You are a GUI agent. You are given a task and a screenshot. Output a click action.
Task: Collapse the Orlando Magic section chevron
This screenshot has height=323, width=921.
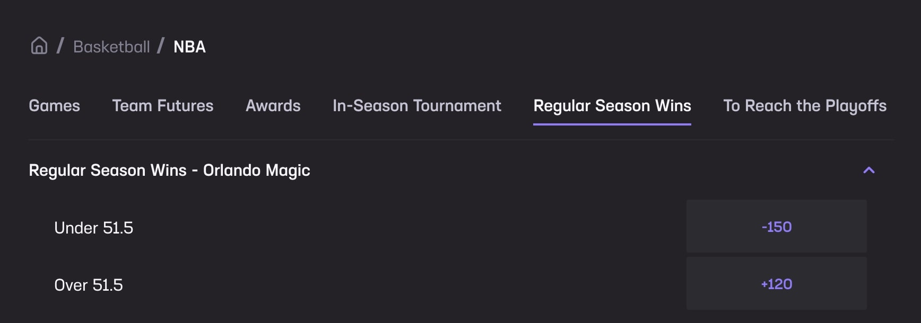click(868, 170)
